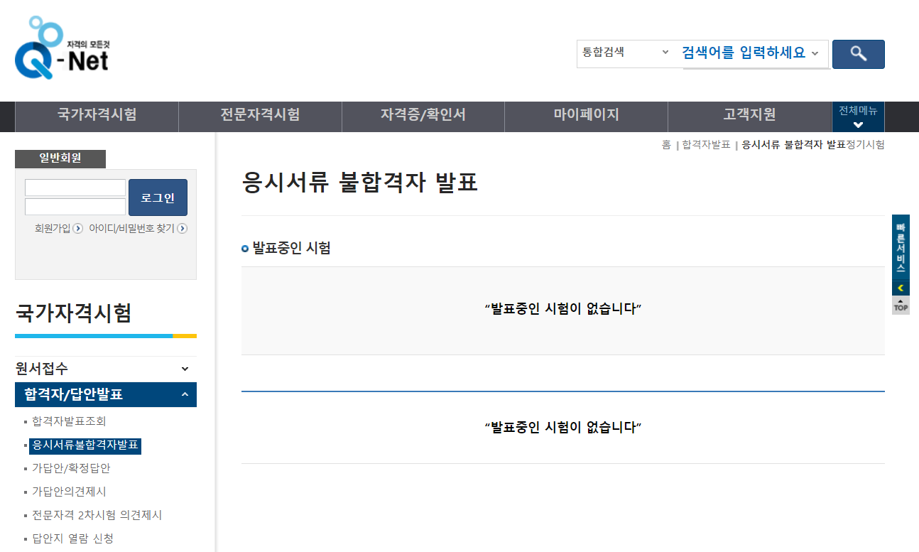Viewport: 919px width, 552px height.
Task: Click the search magnifying glass icon
Action: click(x=858, y=54)
